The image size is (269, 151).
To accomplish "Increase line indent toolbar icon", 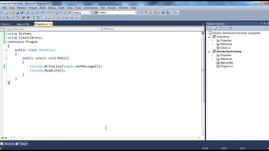I will pos(28,18).
